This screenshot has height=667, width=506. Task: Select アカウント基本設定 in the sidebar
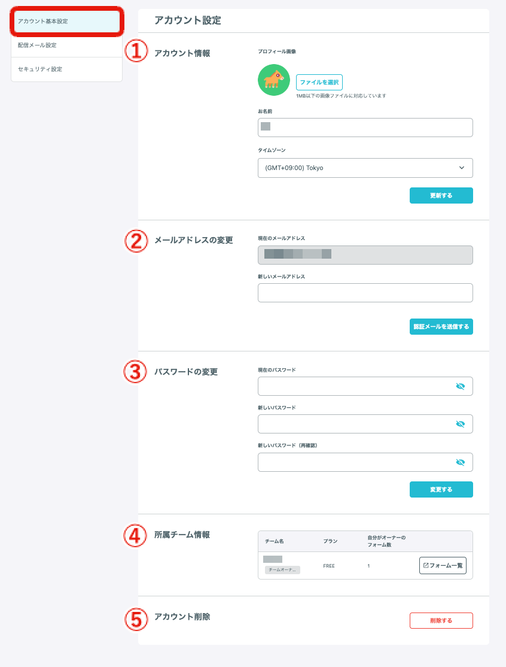(67, 22)
